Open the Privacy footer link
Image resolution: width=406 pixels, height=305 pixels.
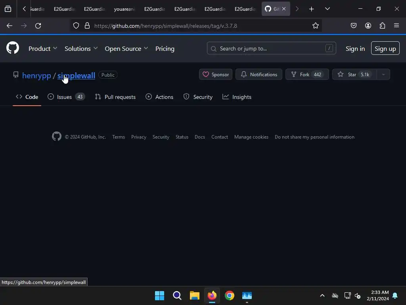pyautogui.click(x=139, y=137)
